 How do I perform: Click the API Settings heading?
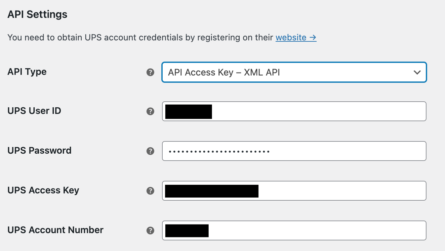[x=37, y=15]
